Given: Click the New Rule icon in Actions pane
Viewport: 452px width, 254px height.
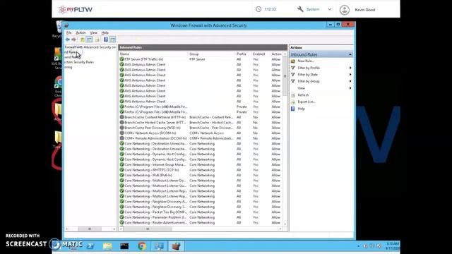Looking at the screenshot, I should (x=293, y=61).
